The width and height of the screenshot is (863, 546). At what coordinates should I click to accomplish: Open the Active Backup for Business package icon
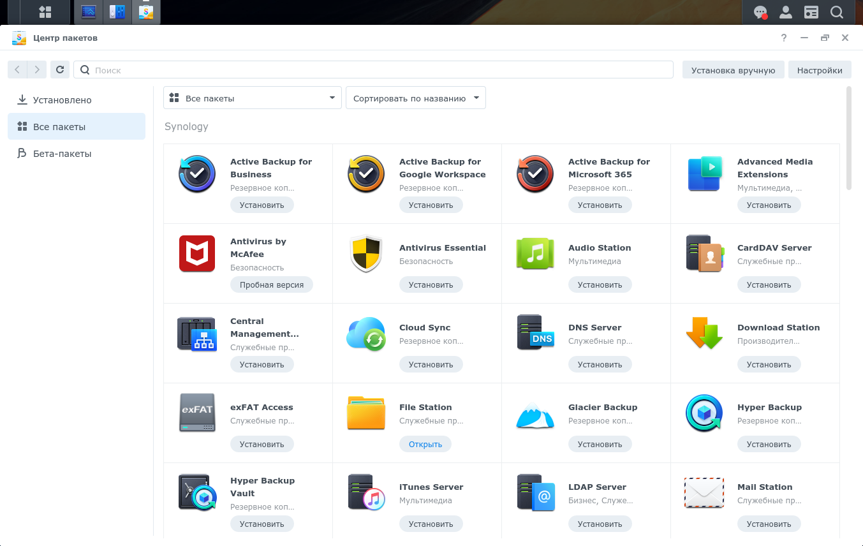197,173
